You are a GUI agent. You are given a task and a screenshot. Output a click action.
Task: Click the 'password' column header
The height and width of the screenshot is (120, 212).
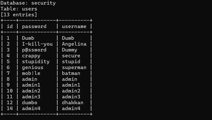(34, 26)
